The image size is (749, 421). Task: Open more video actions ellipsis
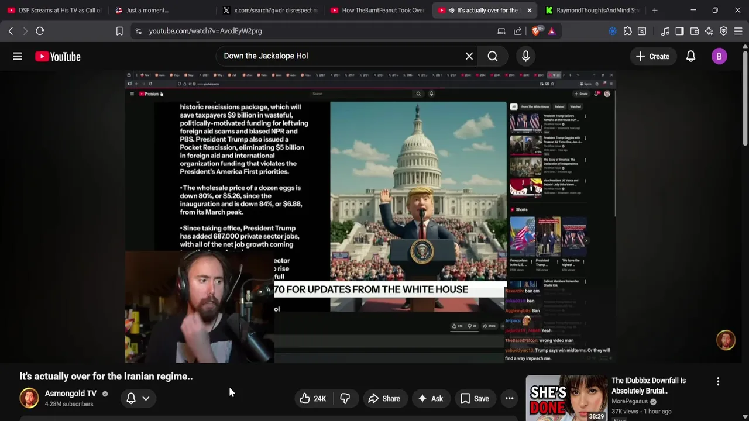pos(510,399)
